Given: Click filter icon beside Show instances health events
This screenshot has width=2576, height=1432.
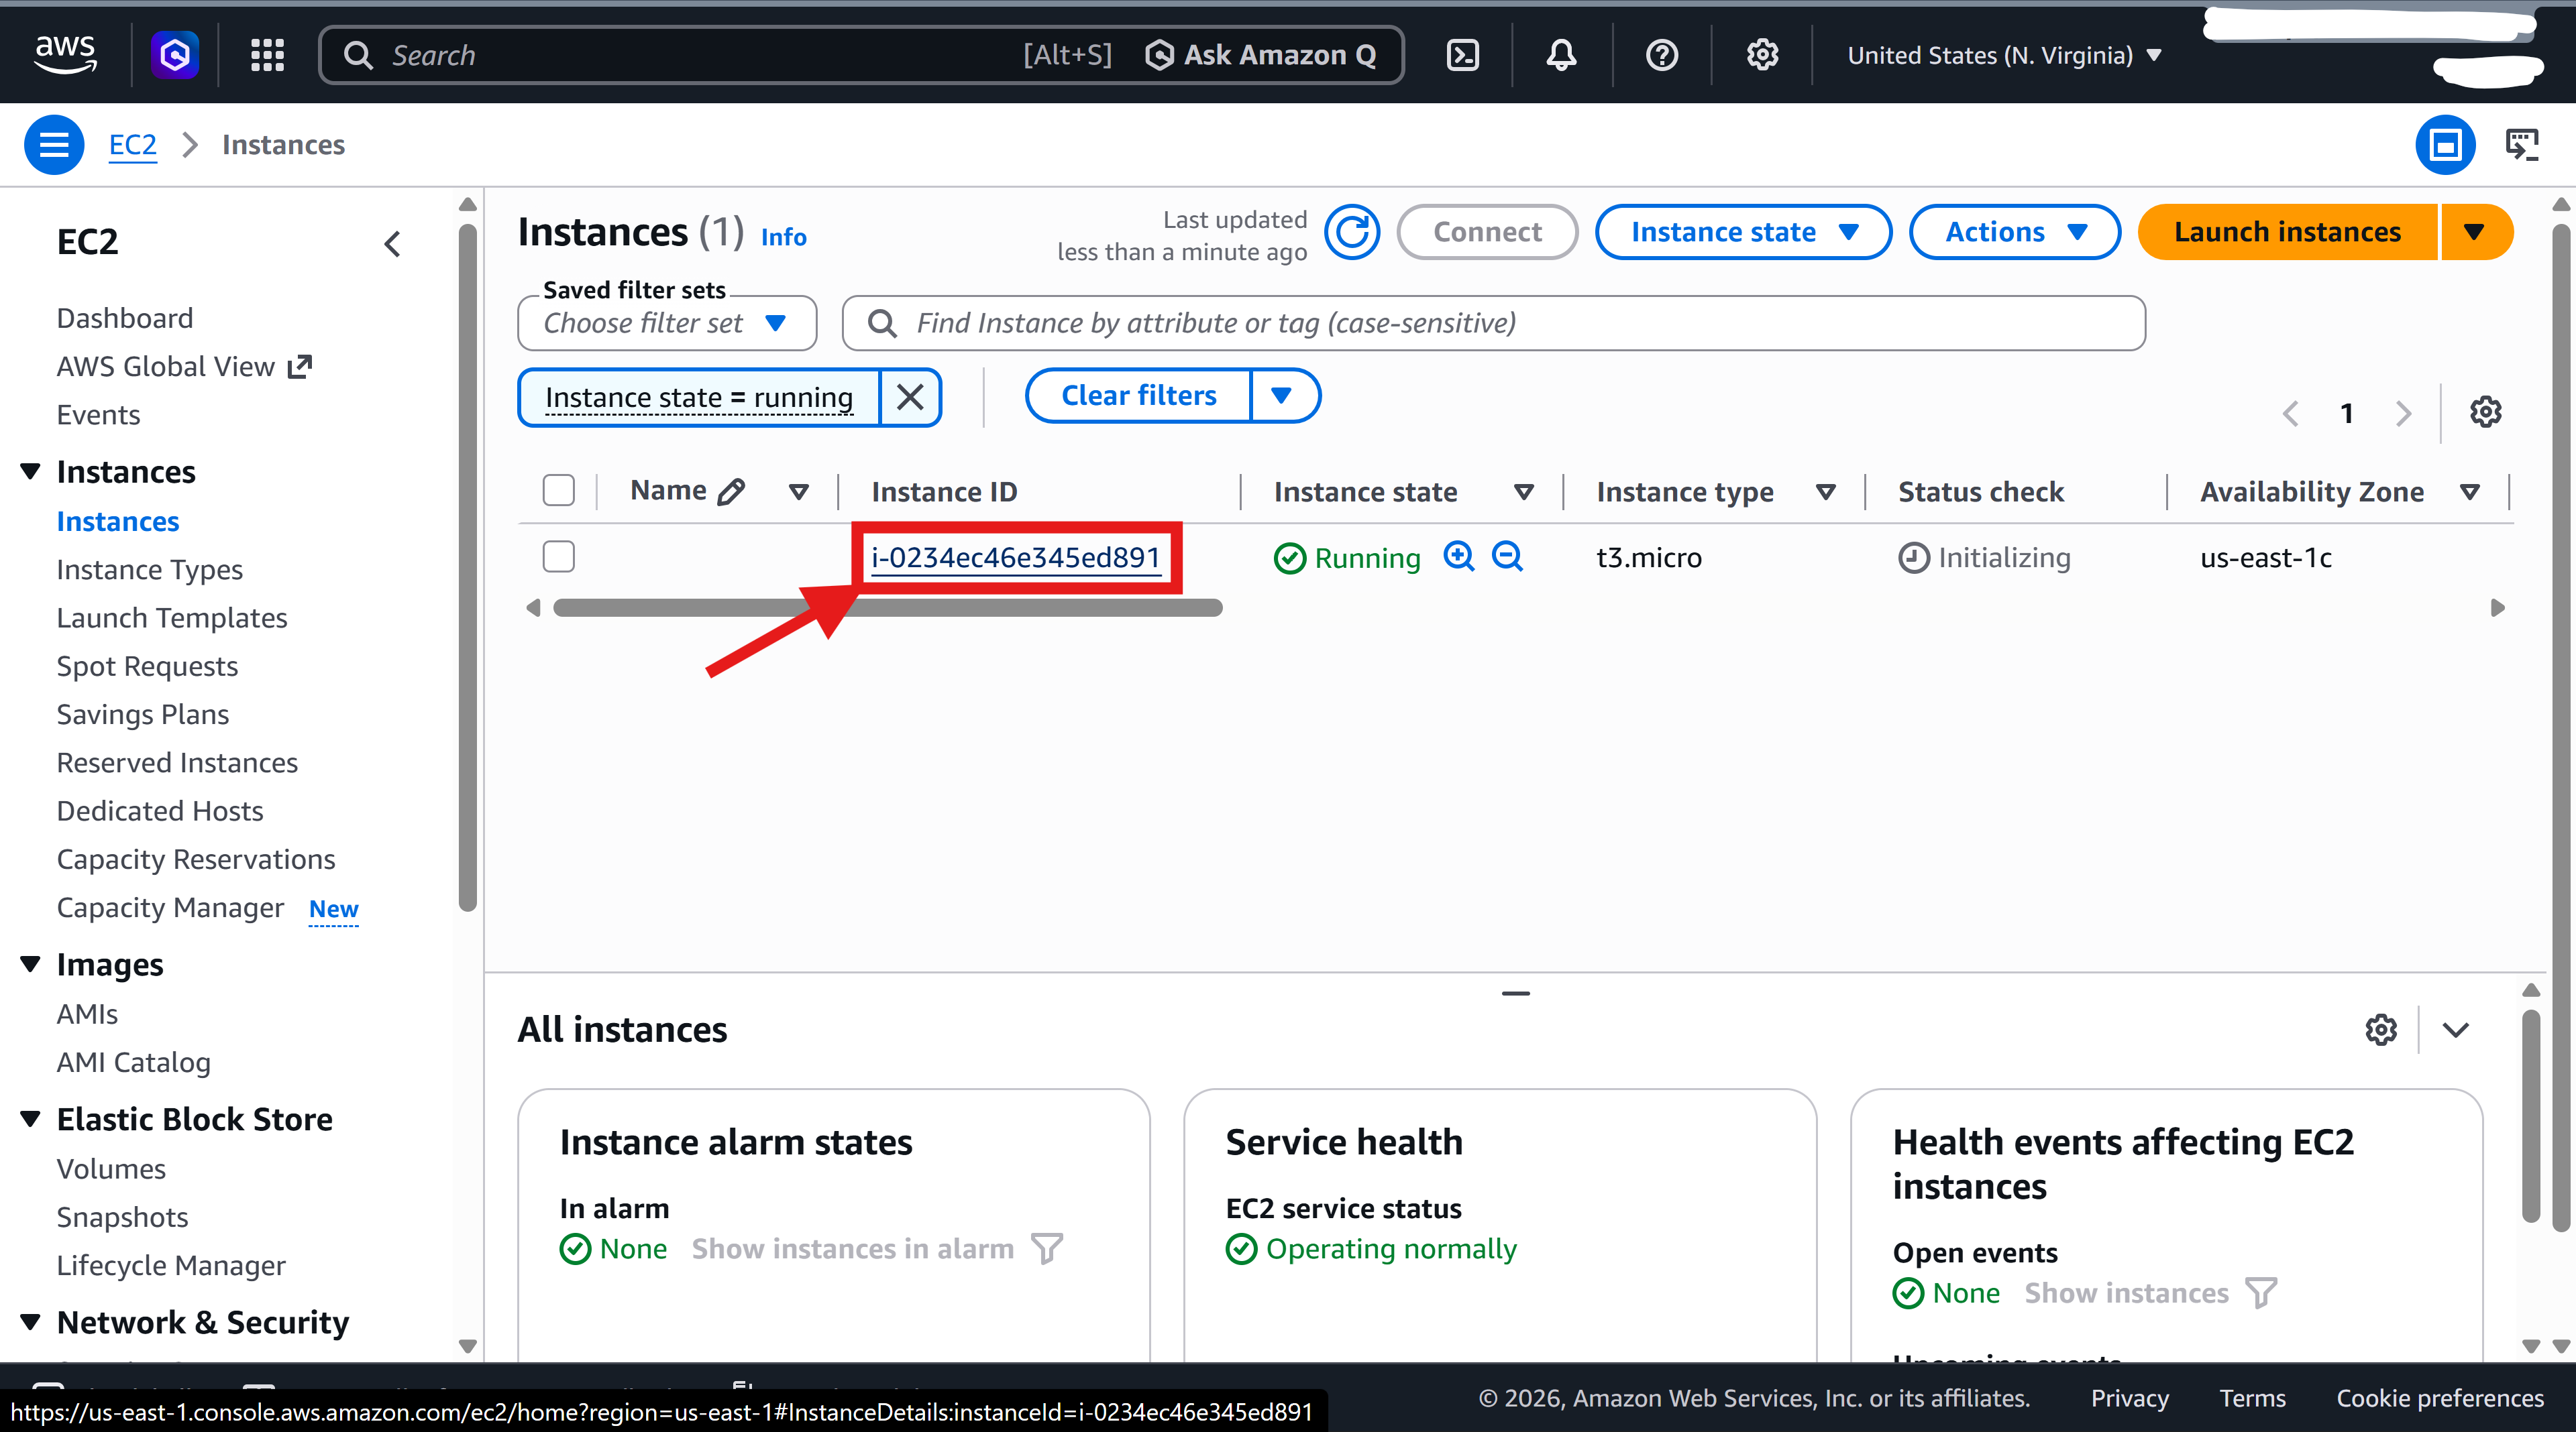Looking at the screenshot, I should pos(2261,1292).
